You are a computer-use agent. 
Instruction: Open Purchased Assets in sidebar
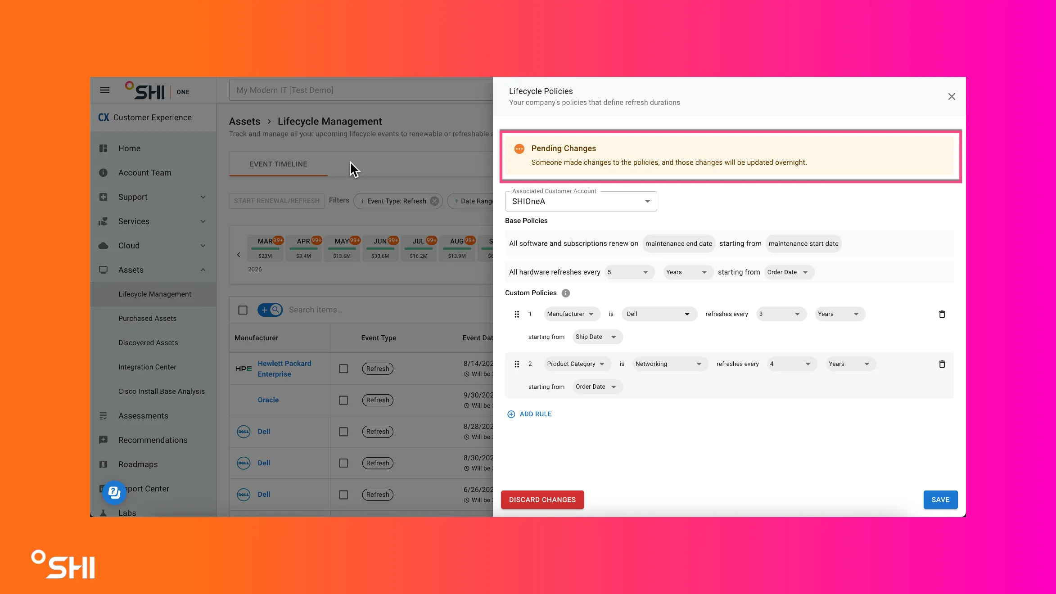[x=147, y=319]
